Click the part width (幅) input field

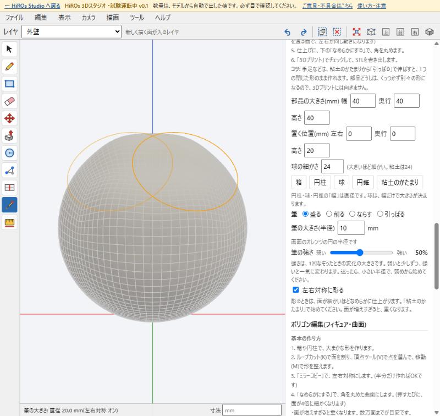(363, 101)
